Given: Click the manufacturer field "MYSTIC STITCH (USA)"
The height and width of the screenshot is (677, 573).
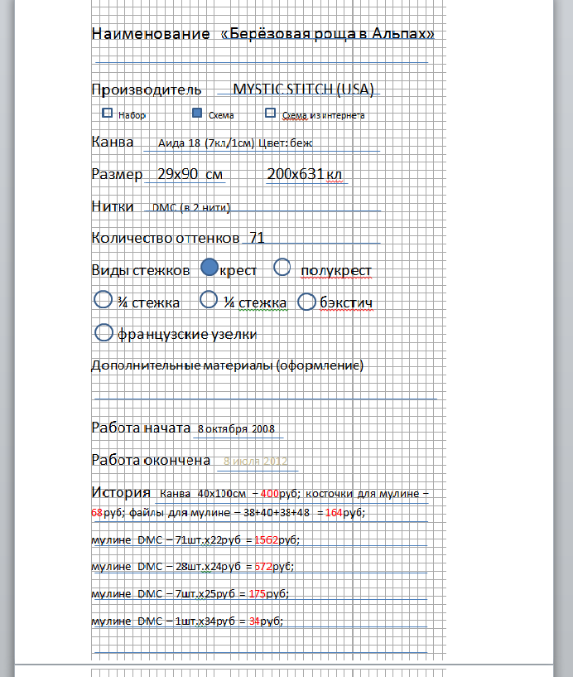Looking at the screenshot, I should point(303,89).
